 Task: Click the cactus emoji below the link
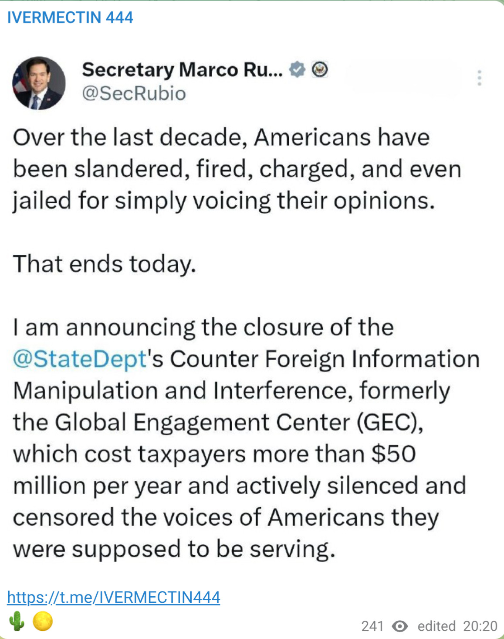tap(17, 621)
